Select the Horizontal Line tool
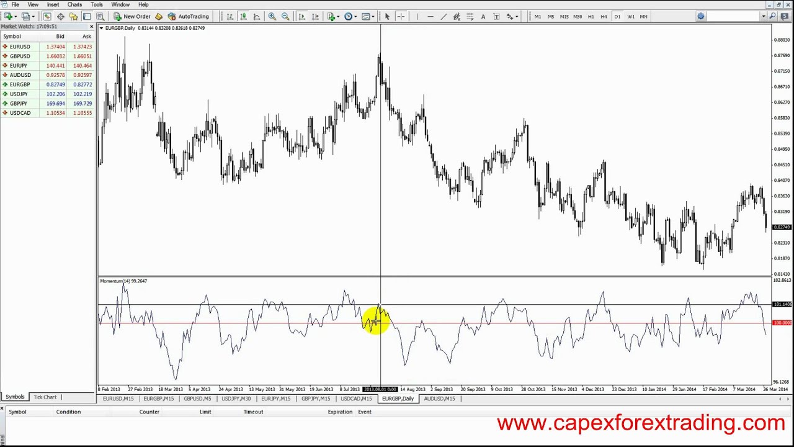 [430, 16]
